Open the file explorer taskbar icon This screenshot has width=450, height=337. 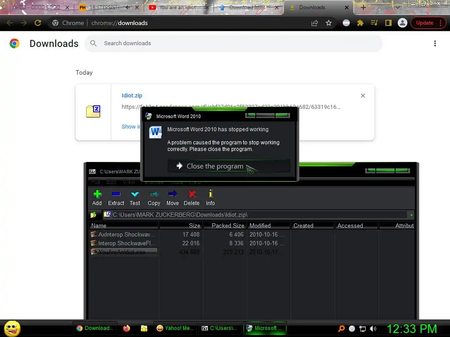pyautogui.click(x=144, y=328)
